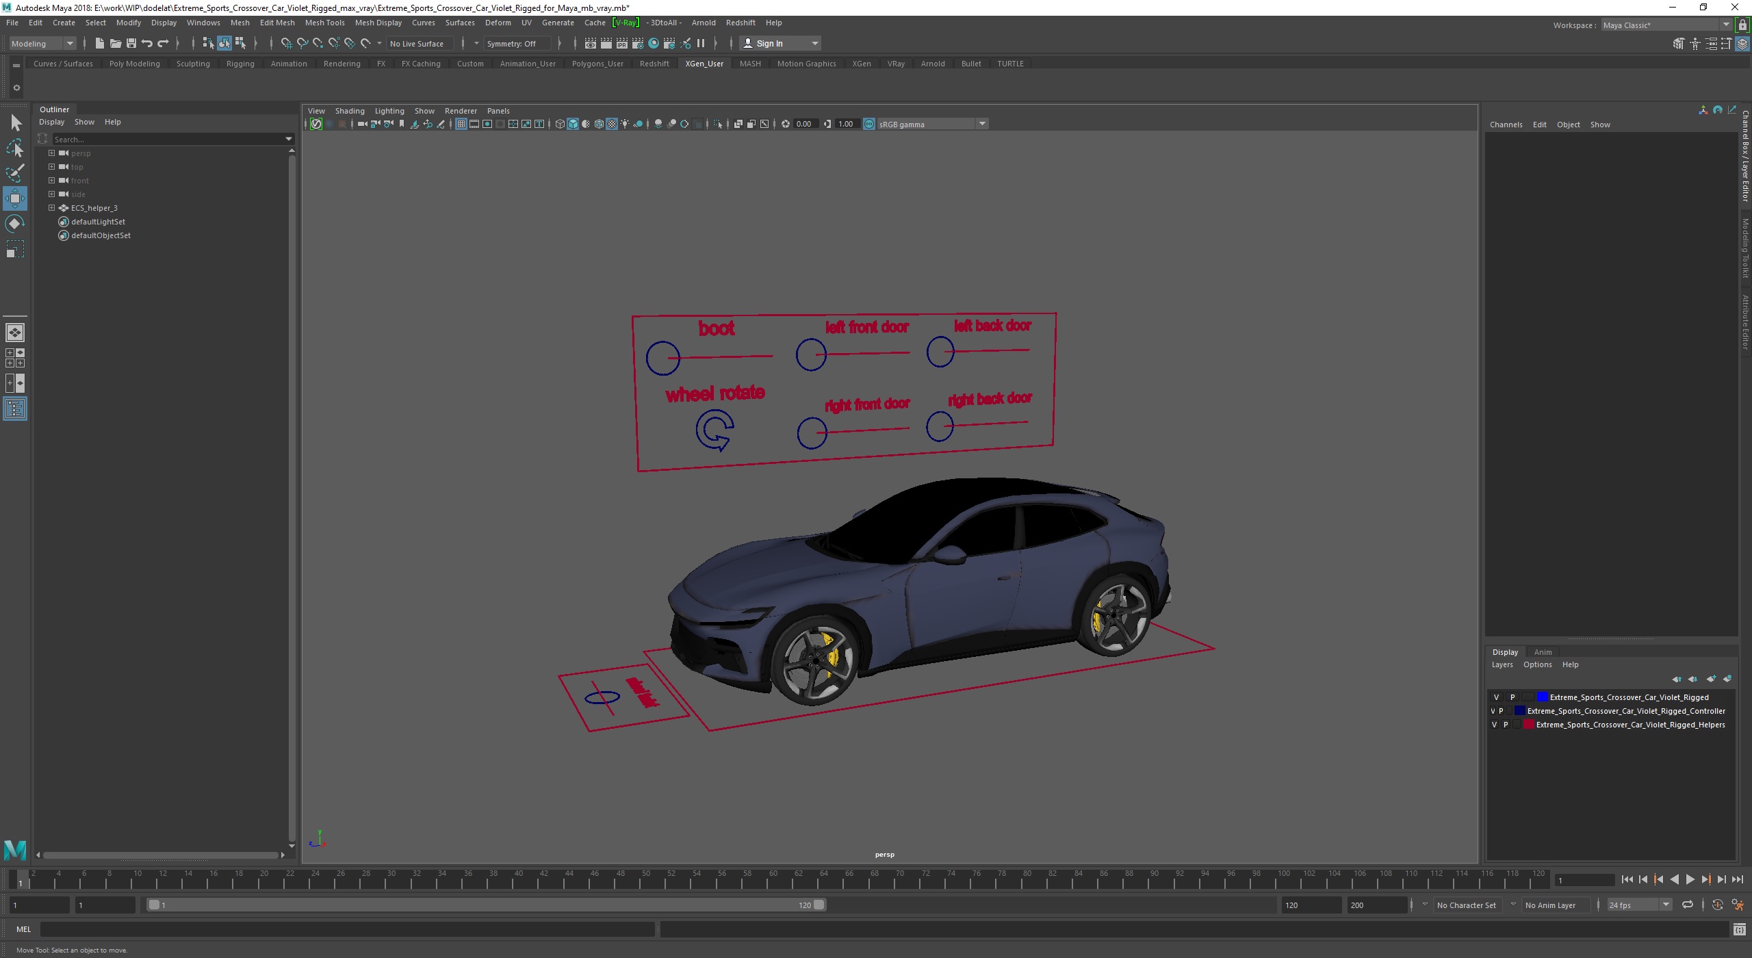
Task: Open Hypershade circle icon
Action: pos(654,43)
